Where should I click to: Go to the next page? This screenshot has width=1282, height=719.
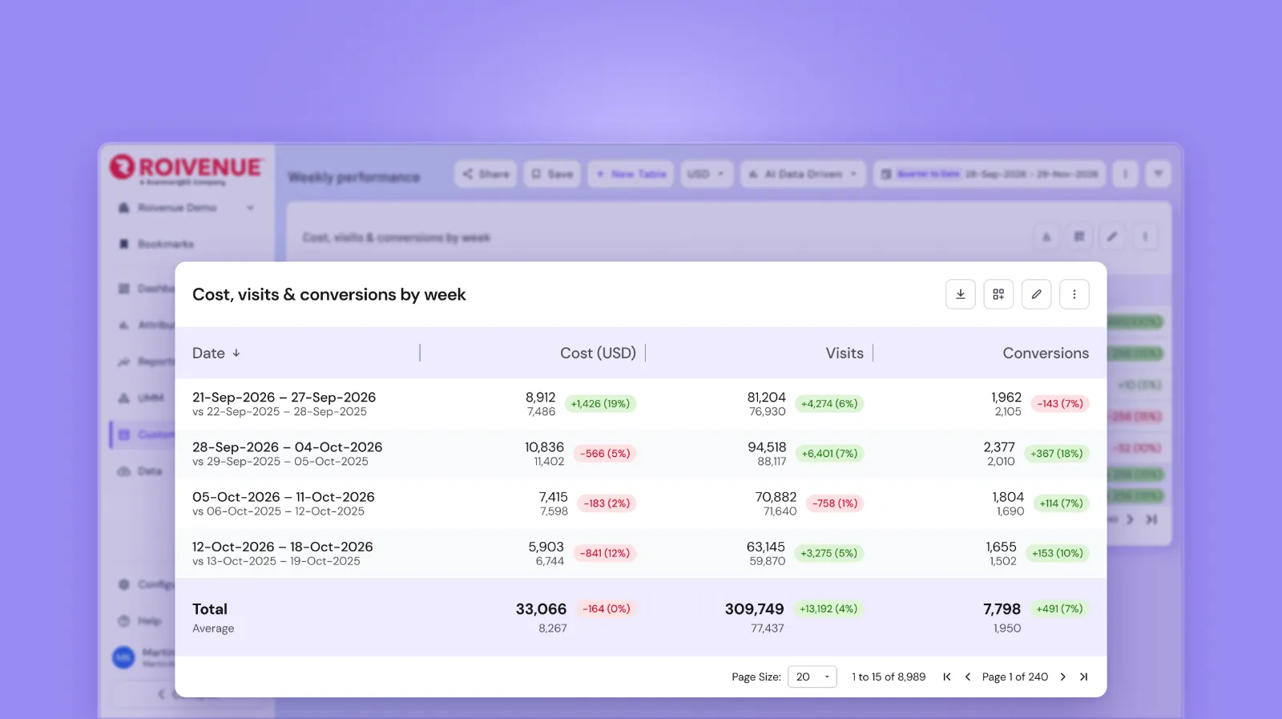pyautogui.click(x=1063, y=677)
